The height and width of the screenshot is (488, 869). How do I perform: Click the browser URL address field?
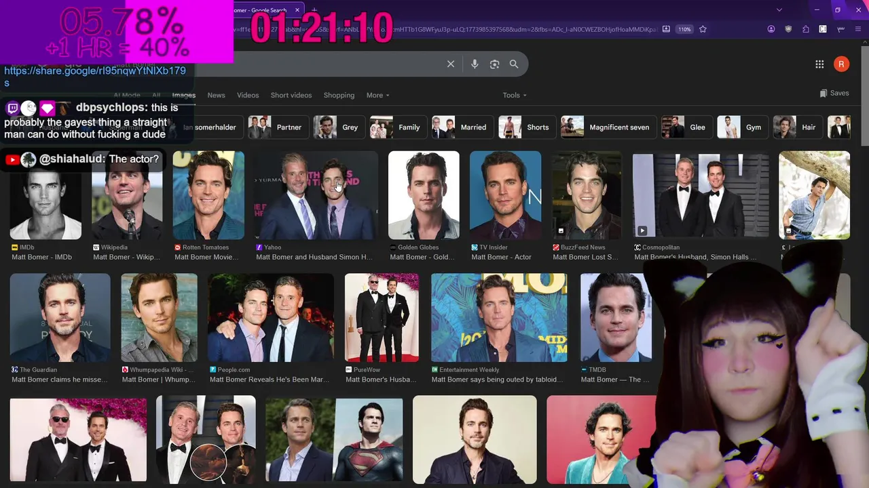point(445,29)
